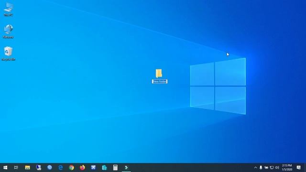Image resolution: width=306 pixels, height=172 pixels.
Task: Open Microsoft Store from the taskbar
Action: click(104, 168)
